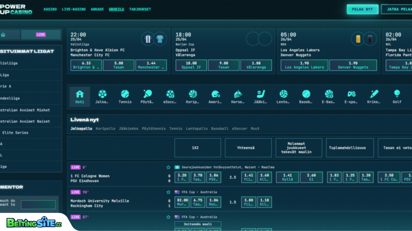Bet 1.44 on Manchester City

tap(151, 65)
